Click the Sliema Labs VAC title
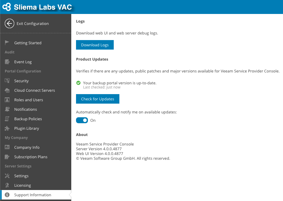This screenshot has height=201, width=283. click(x=43, y=7)
